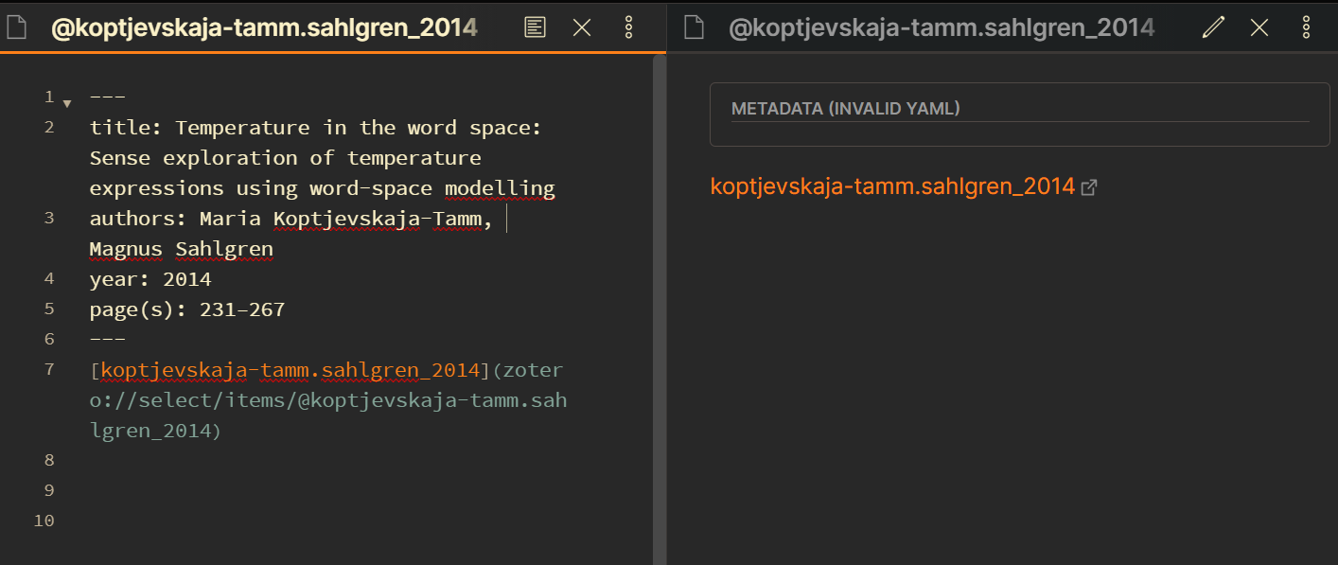1338x565 pixels.
Task: Close the right preview pane
Action: point(1259,27)
